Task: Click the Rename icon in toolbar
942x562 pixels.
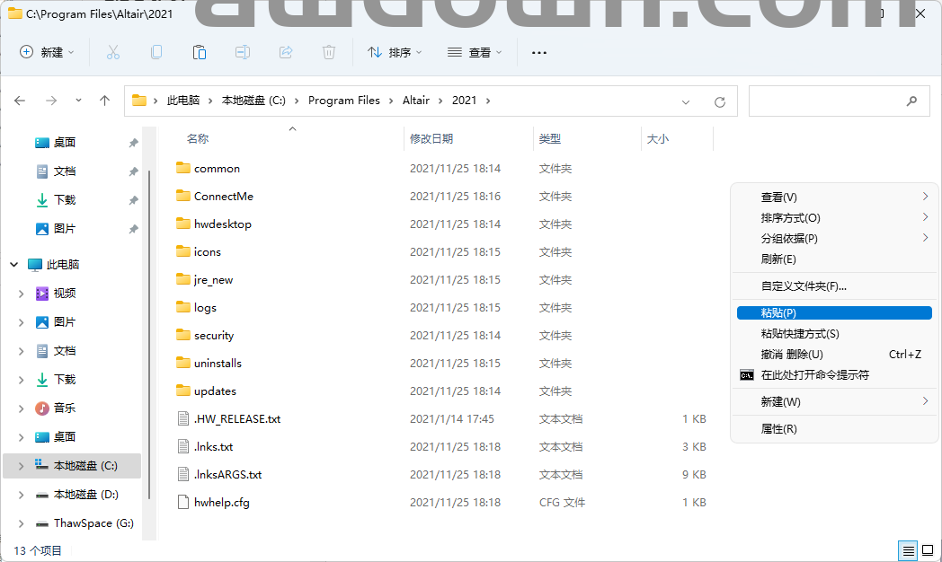Action: (243, 53)
